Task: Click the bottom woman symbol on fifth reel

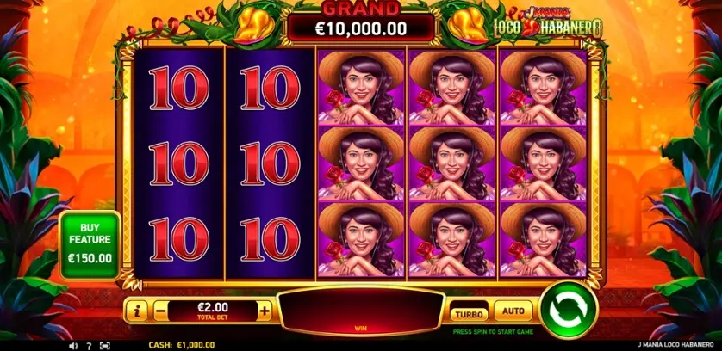Action: pos(544,240)
